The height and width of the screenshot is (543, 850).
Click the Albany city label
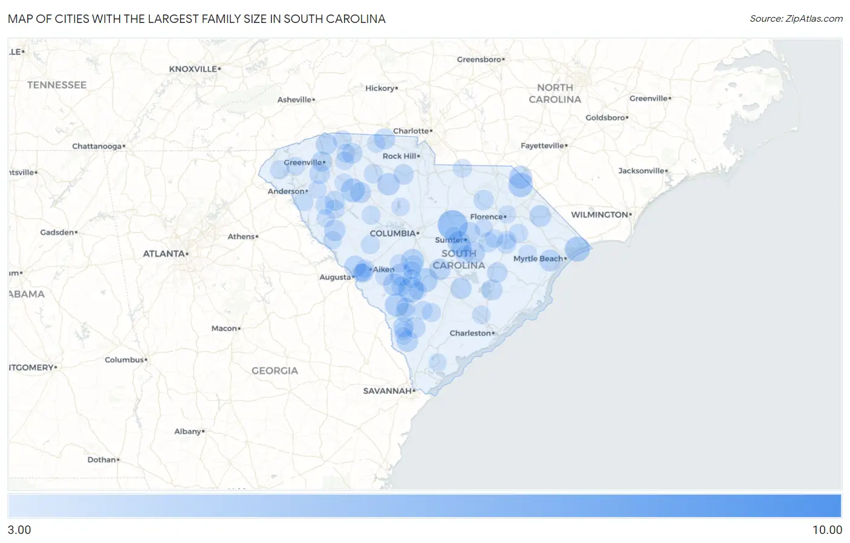pos(188,431)
